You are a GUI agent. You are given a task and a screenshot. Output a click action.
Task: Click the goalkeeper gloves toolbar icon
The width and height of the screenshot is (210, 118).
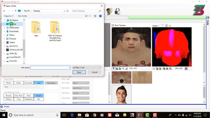click(x=109, y=11)
